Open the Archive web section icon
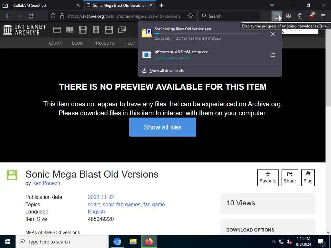Screen dimensions: 331x248 click(x=57, y=30)
